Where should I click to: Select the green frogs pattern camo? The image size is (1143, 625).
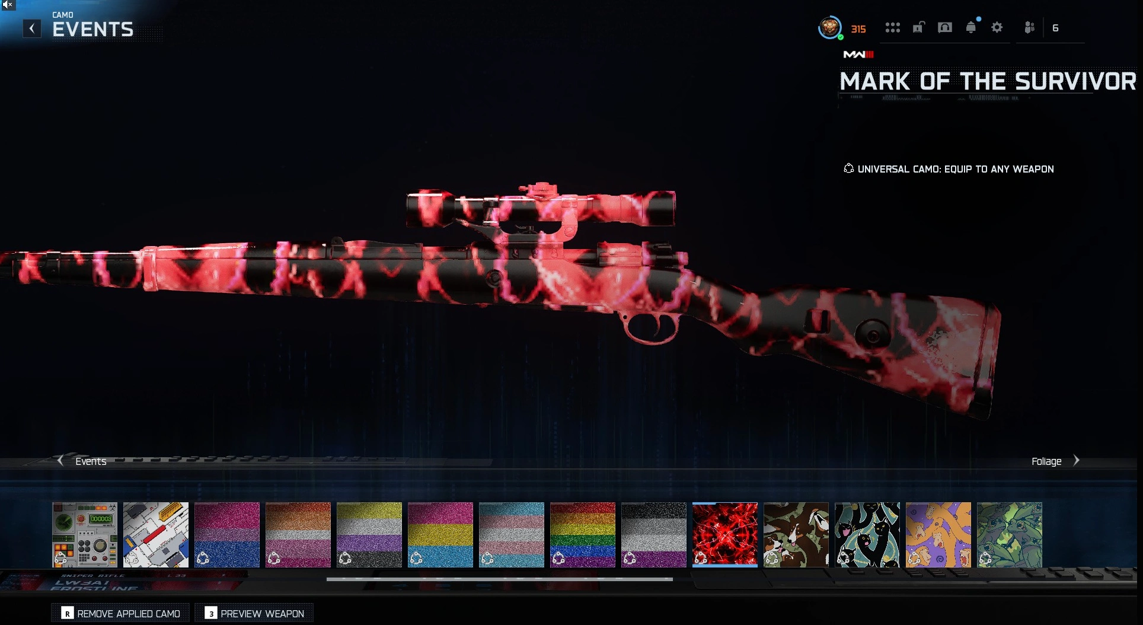(x=1010, y=535)
